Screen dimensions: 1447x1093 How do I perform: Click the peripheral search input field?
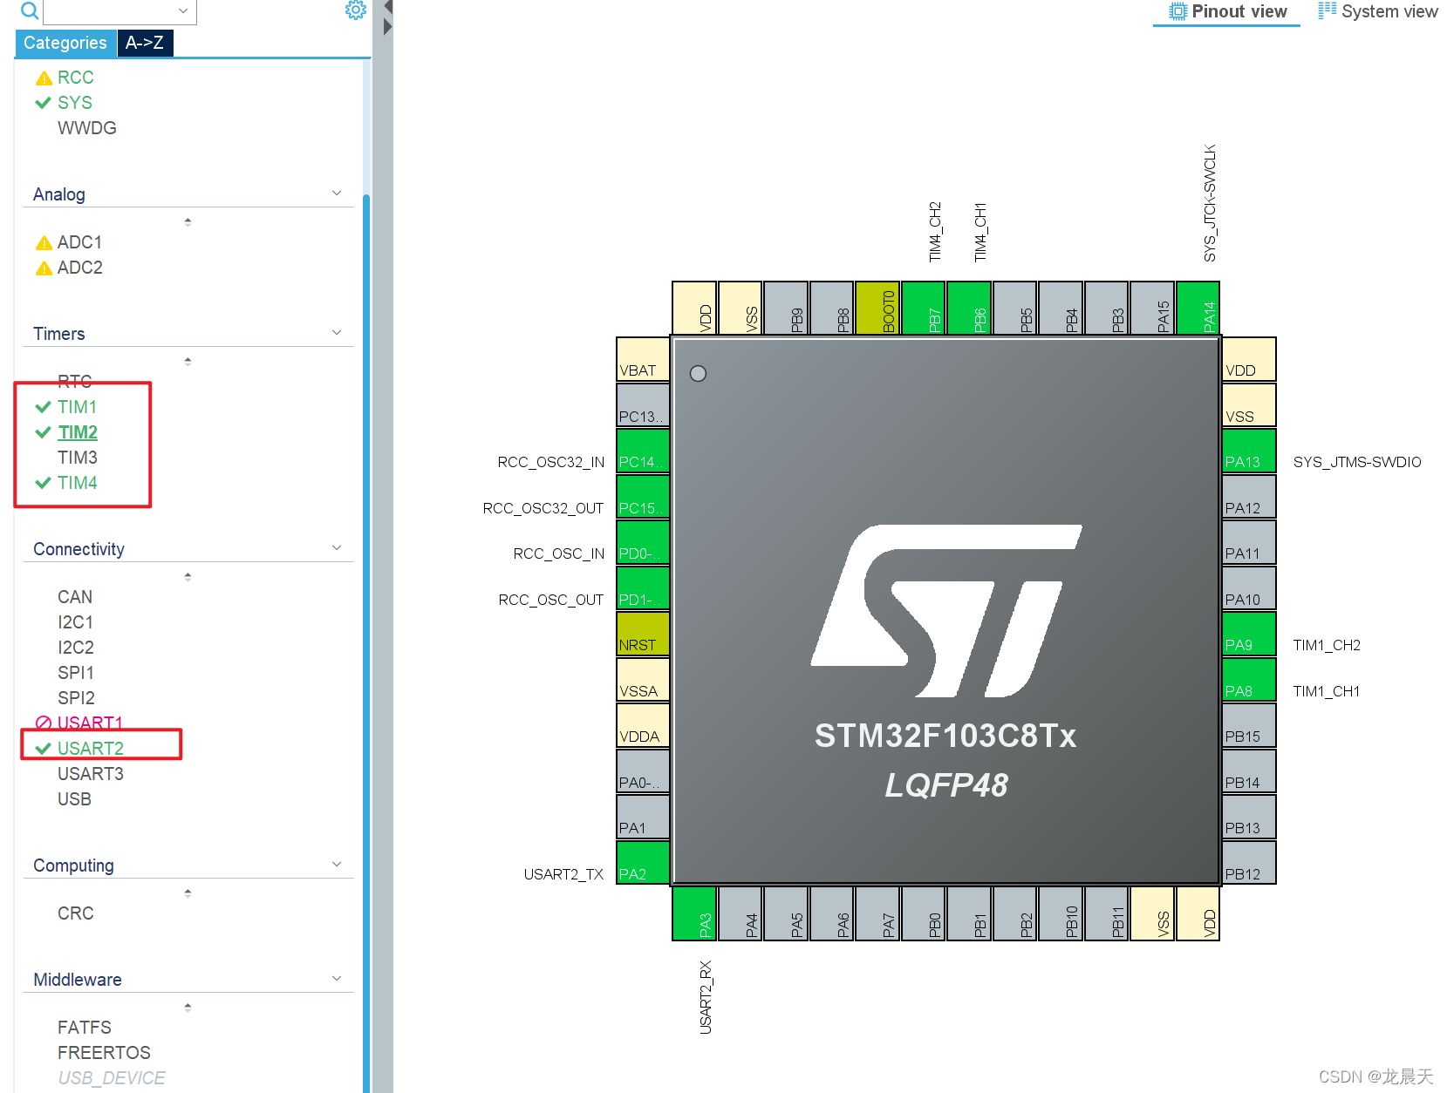(x=113, y=11)
